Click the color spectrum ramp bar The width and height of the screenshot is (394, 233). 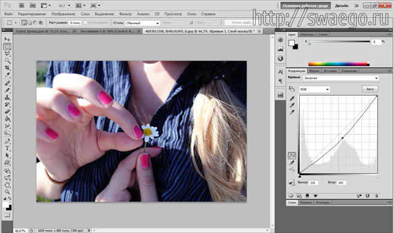[339, 64]
